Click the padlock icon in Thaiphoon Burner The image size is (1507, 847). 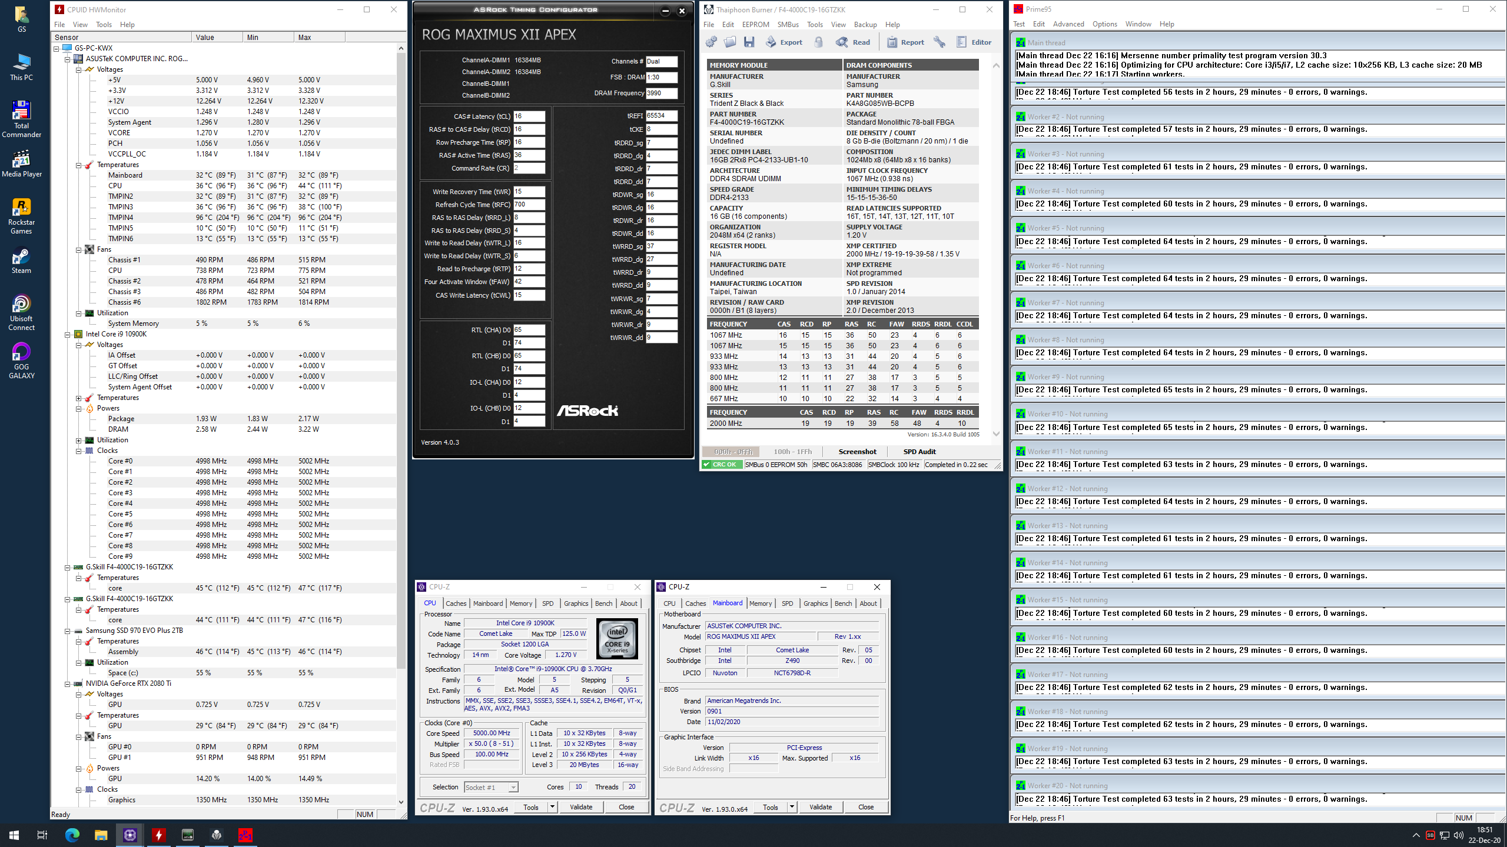coord(818,42)
